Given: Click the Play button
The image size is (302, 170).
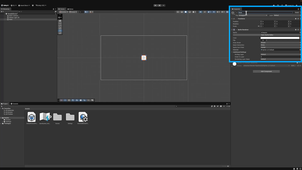Looking at the screenshot, I should pyautogui.click(x=155, y=5).
